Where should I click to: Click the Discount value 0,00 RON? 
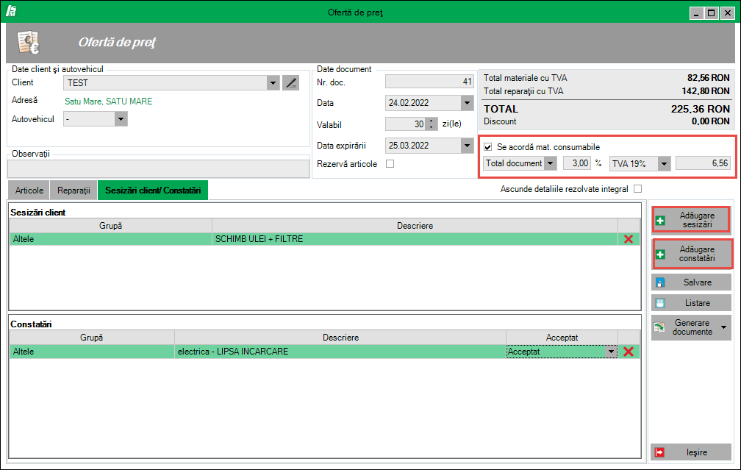711,121
